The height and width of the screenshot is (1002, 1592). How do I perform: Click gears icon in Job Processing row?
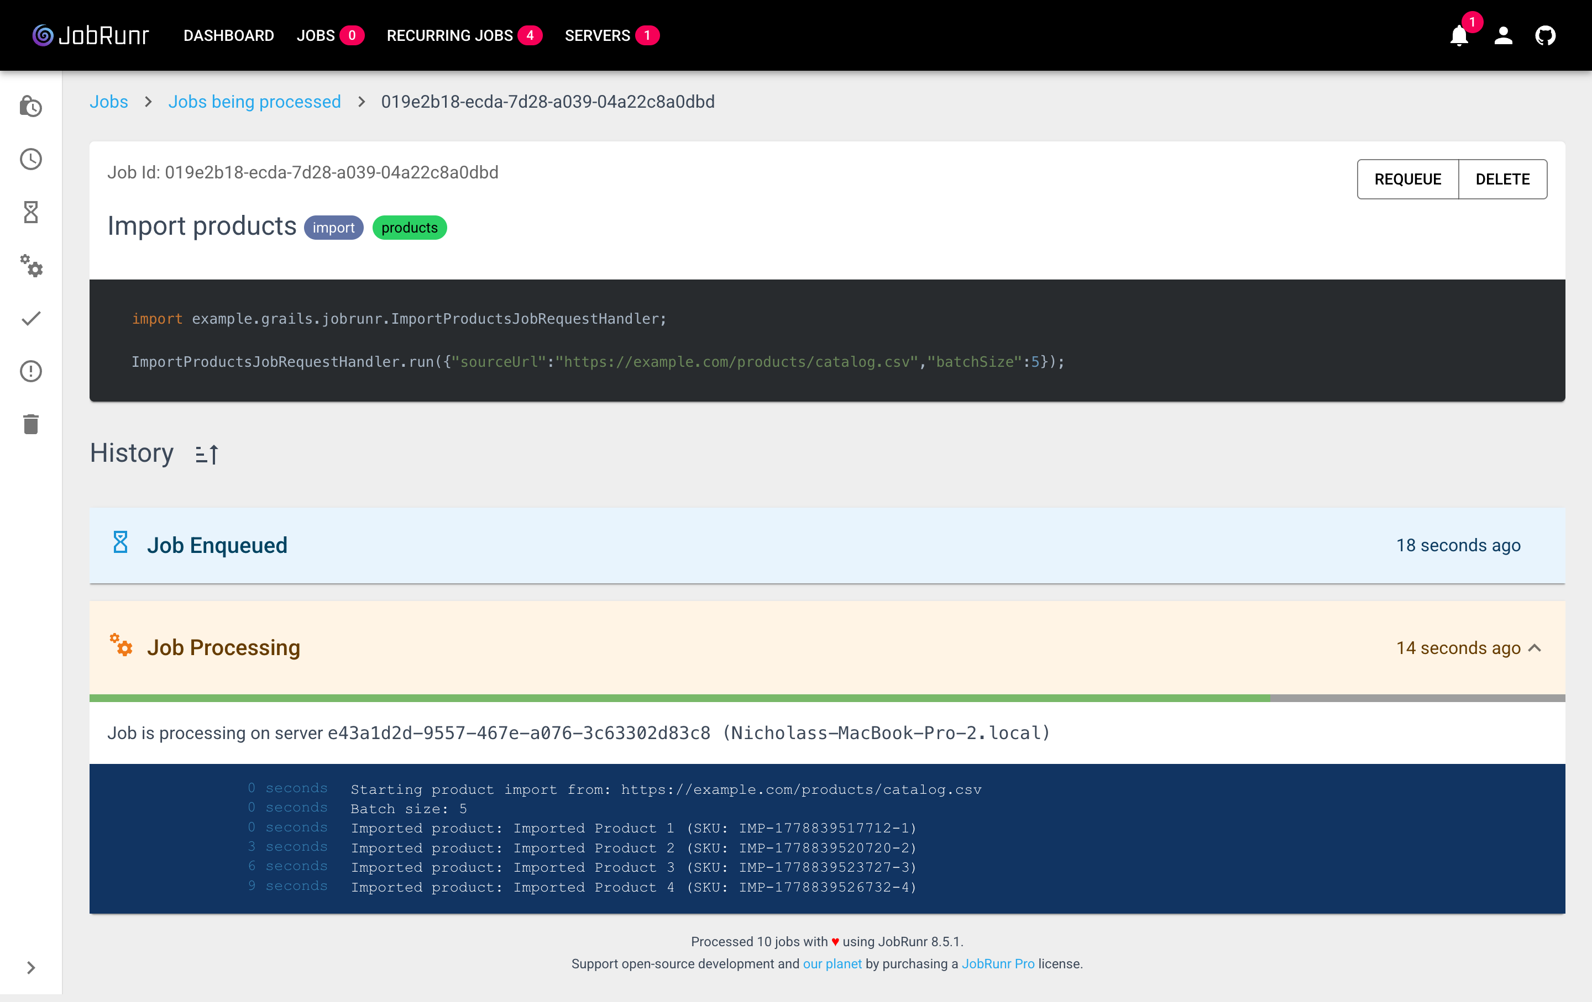click(x=121, y=645)
